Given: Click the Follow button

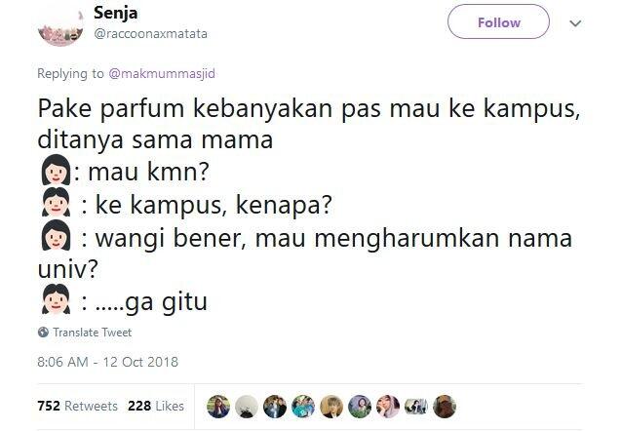Looking at the screenshot, I should pyautogui.click(x=498, y=22).
